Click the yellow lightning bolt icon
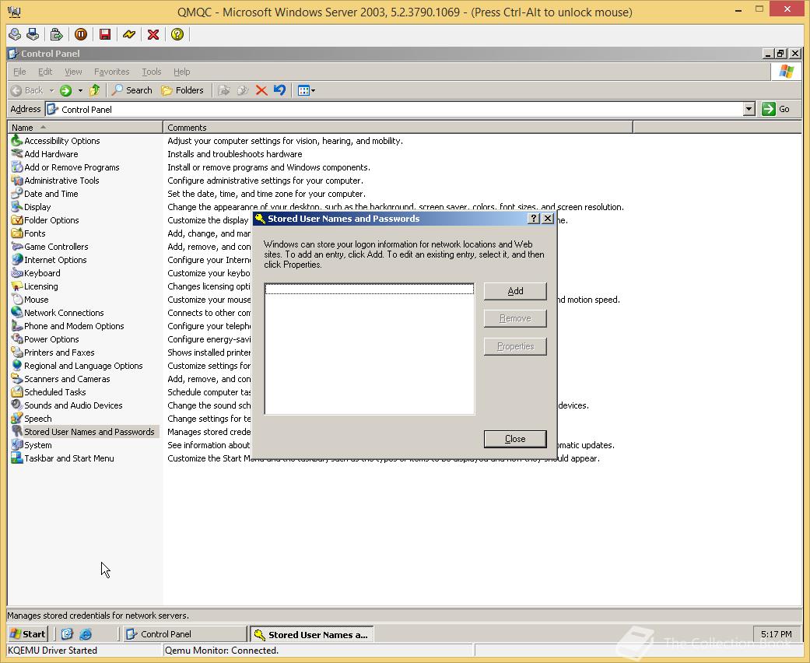Image resolution: width=810 pixels, height=663 pixels. point(129,34)
